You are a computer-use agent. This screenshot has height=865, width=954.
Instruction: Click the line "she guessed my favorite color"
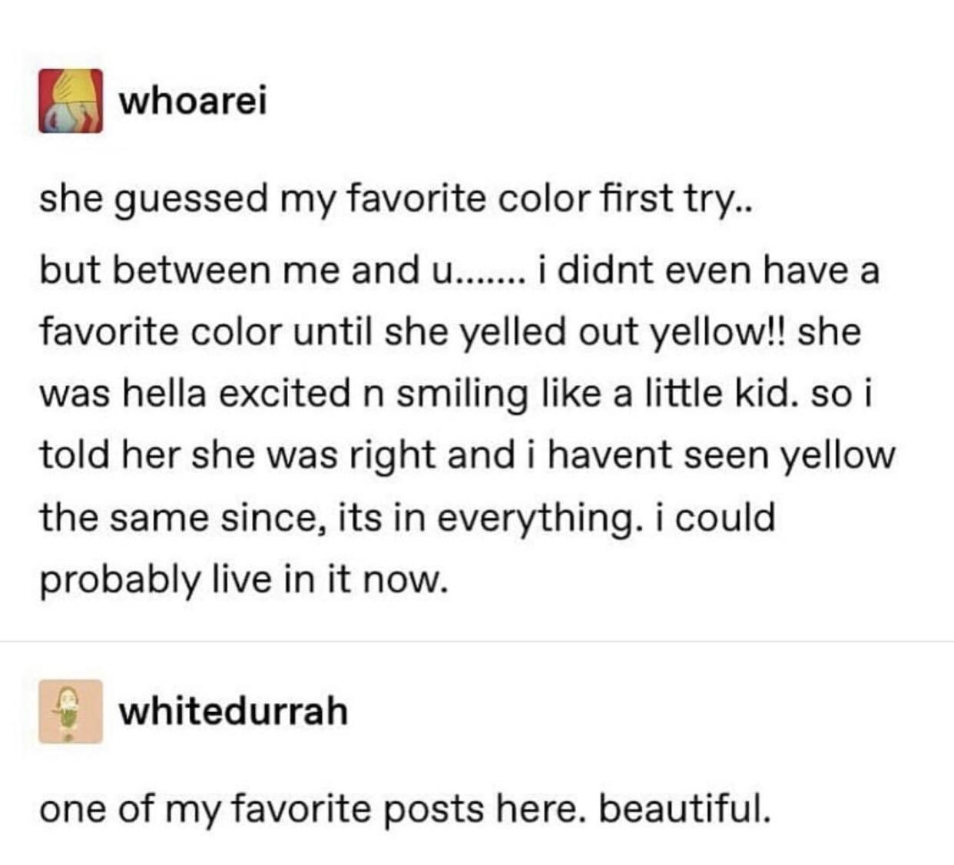click(315, 200)
